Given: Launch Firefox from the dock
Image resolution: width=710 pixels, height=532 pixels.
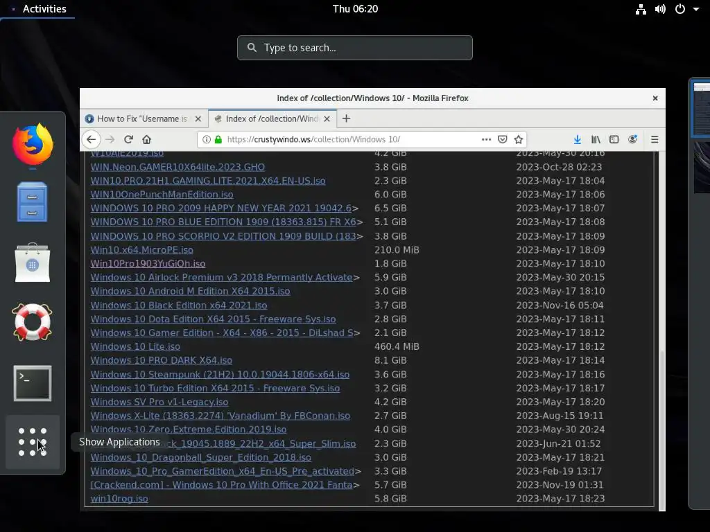Looking at the screenshot, I should click(x=32, y=144).
